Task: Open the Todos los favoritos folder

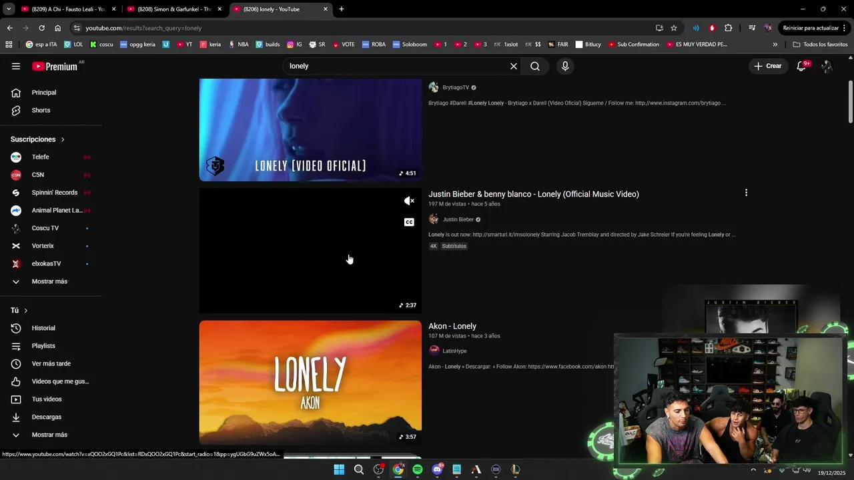Action: click(820, 45)
